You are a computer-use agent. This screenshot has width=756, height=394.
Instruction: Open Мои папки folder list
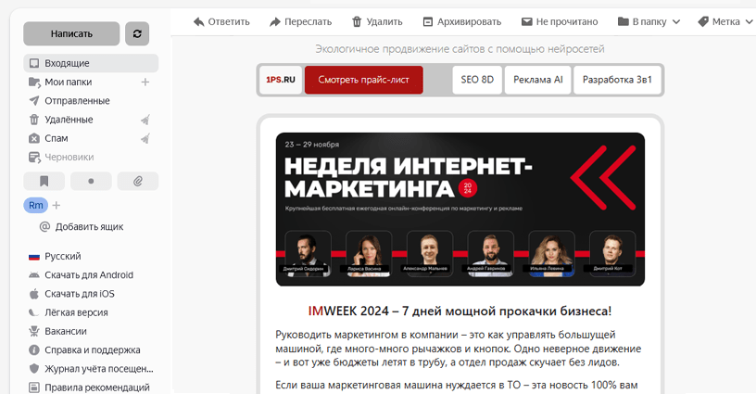click(x=68, y=82)
